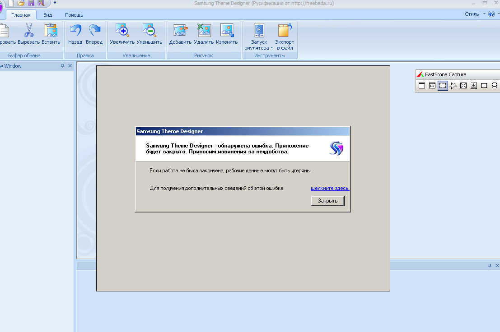Click the Save As floppy-with-pencil icon

tap(41, 3)
